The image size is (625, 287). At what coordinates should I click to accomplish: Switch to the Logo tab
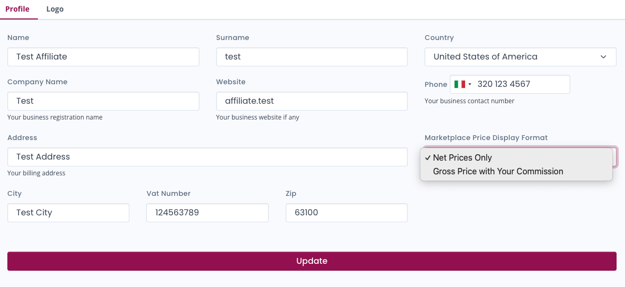(55, 9)
